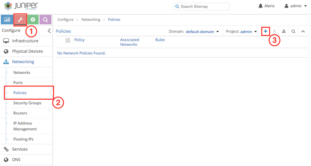
Task: Open the Domain default-domain dropdown
Action: pos(202,32)
